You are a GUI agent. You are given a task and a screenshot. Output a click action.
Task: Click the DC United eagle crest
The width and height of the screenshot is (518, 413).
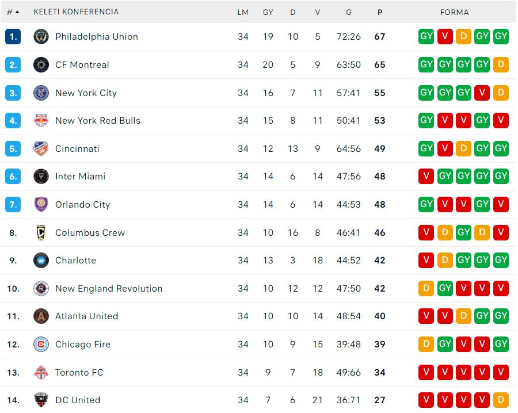point(41,400)
